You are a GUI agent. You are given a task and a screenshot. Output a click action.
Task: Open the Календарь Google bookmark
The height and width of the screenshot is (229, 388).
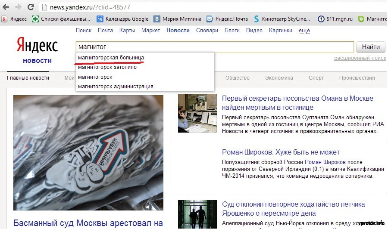(122, 19)
